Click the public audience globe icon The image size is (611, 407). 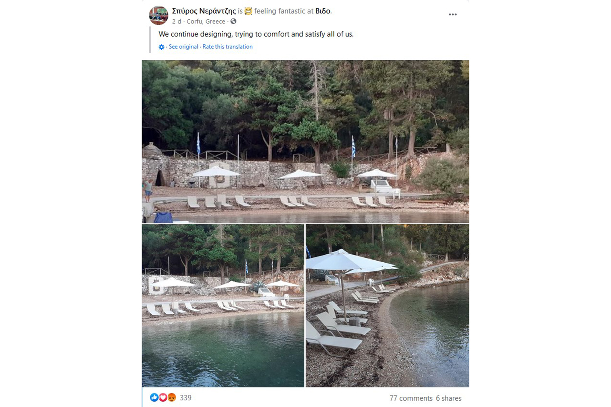(233, 21)
